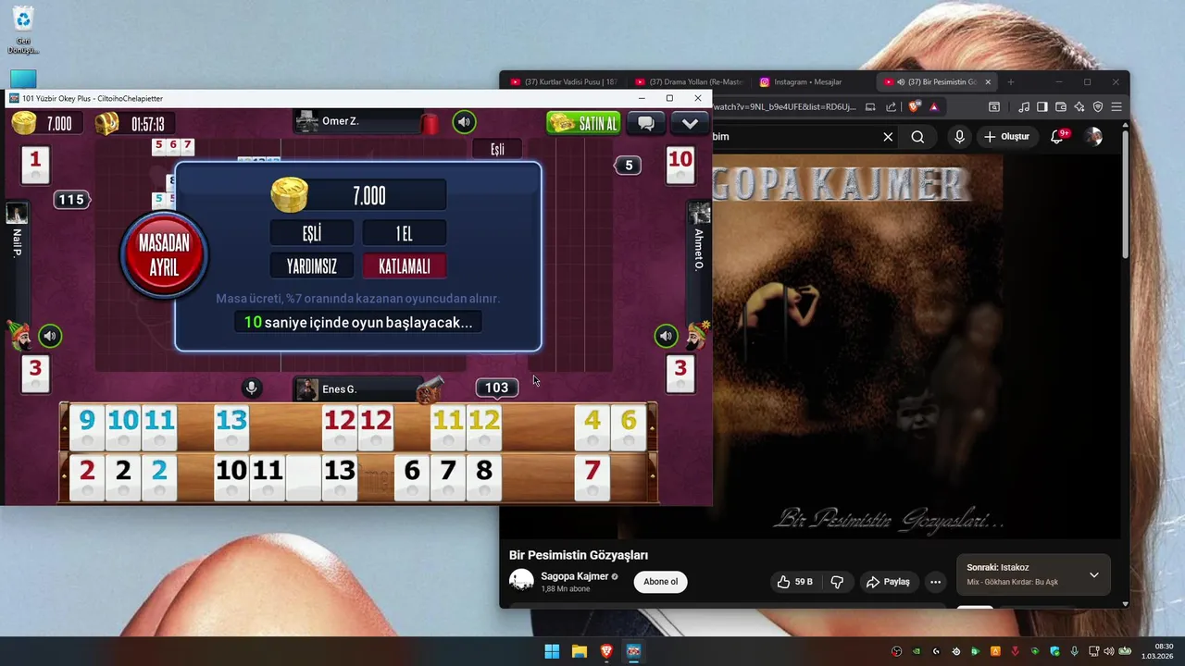Image resolution: width=1185 pixels, height=666 pixels.
Task: Click the Nail P. player avatar
Action: [x=17, y=214]
